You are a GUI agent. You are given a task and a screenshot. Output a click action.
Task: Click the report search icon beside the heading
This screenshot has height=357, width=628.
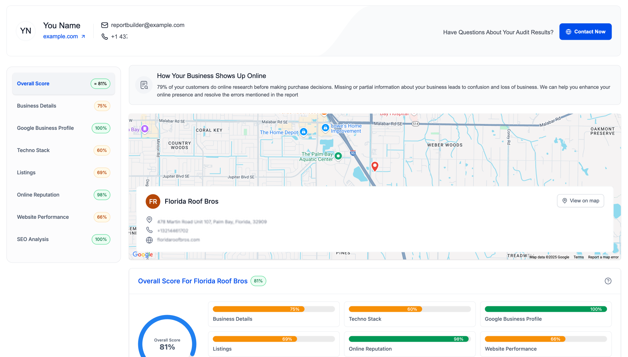[144, 85]
